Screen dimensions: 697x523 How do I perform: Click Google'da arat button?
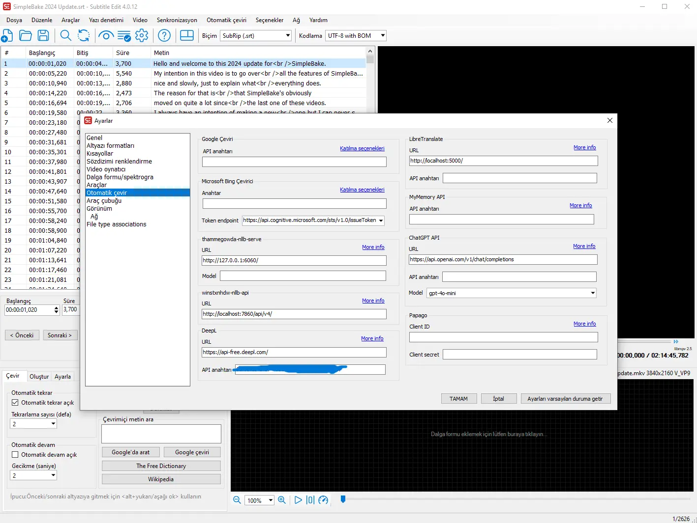pos(131,452)
